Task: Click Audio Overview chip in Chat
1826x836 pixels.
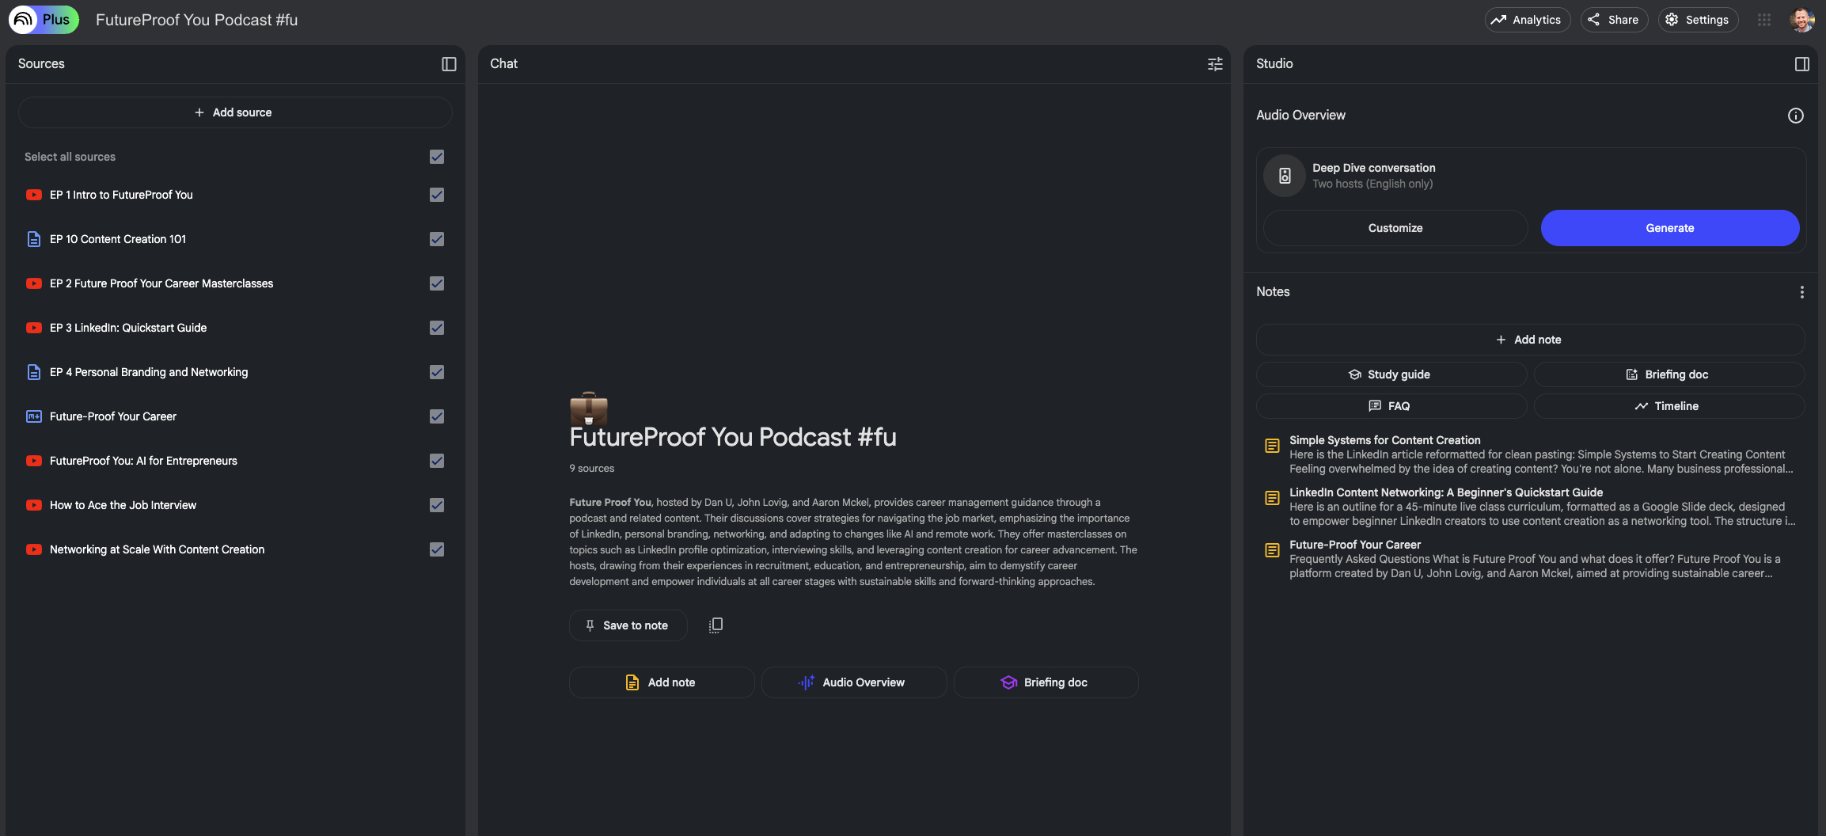Action: pyautogui.click(x=854, y=682)
